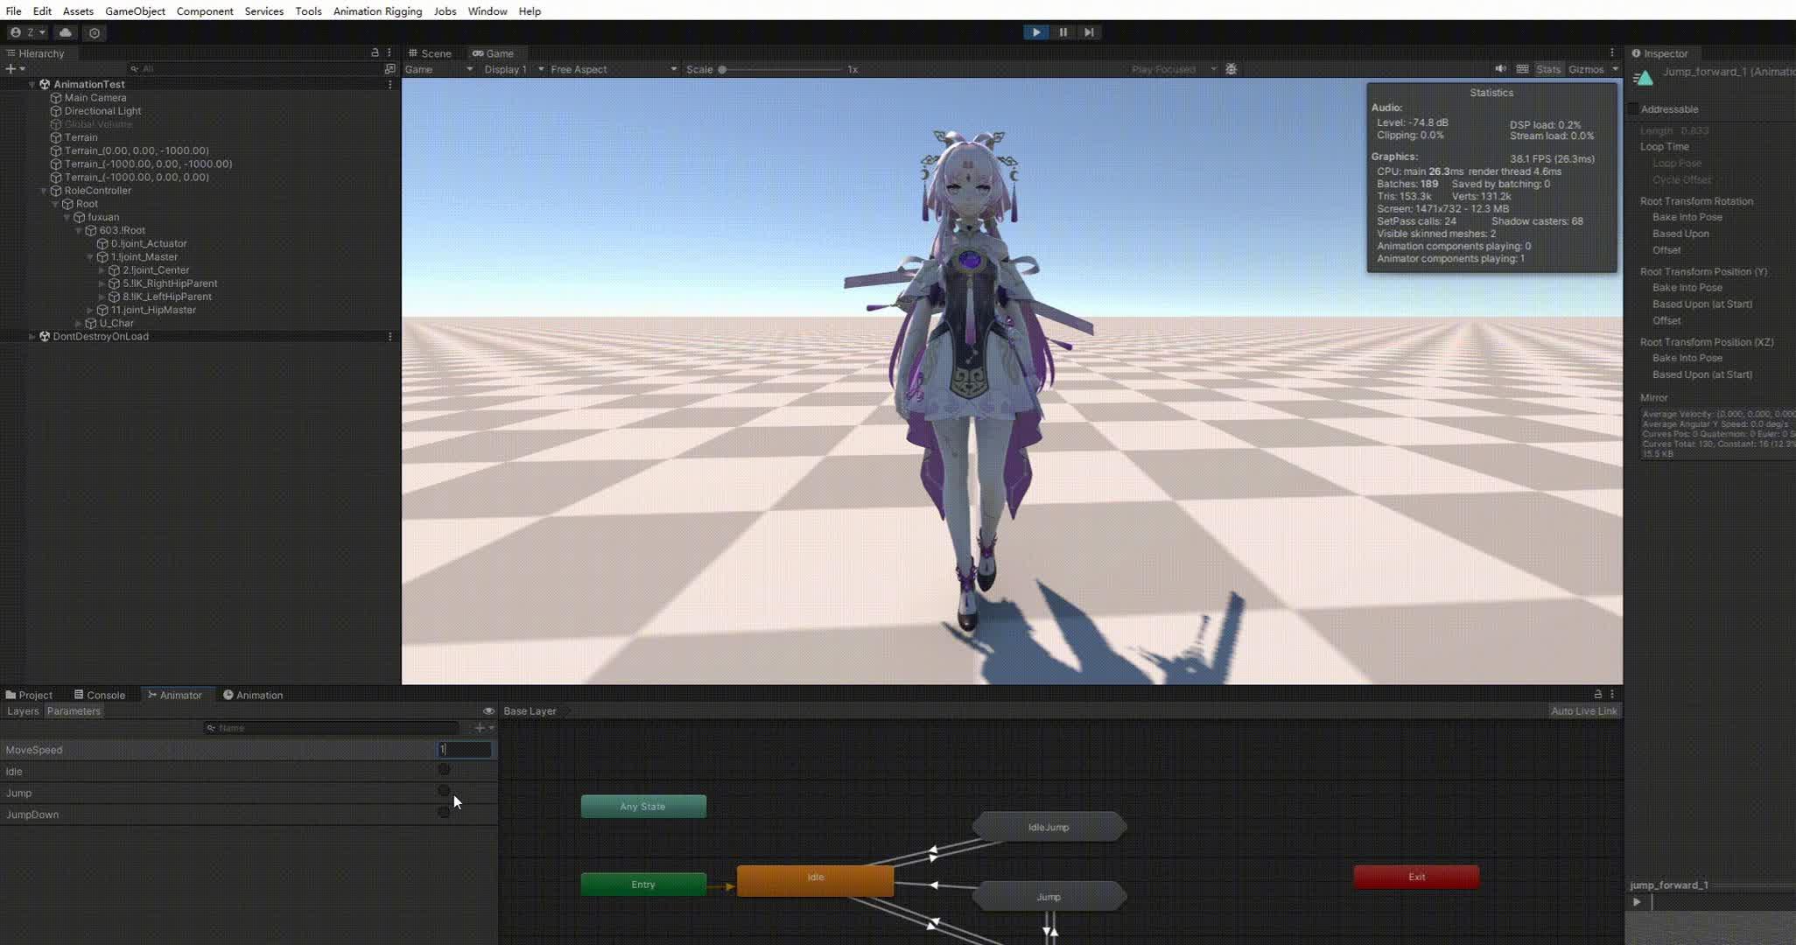
Task: Toggle Animator layer visibility eye icon
Action: [488, 711]
